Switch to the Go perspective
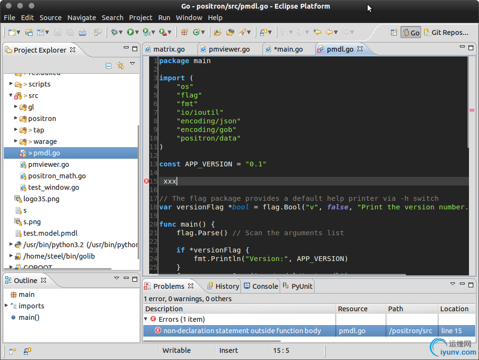This screenshot has height=360, width=479. pos(411,33)
